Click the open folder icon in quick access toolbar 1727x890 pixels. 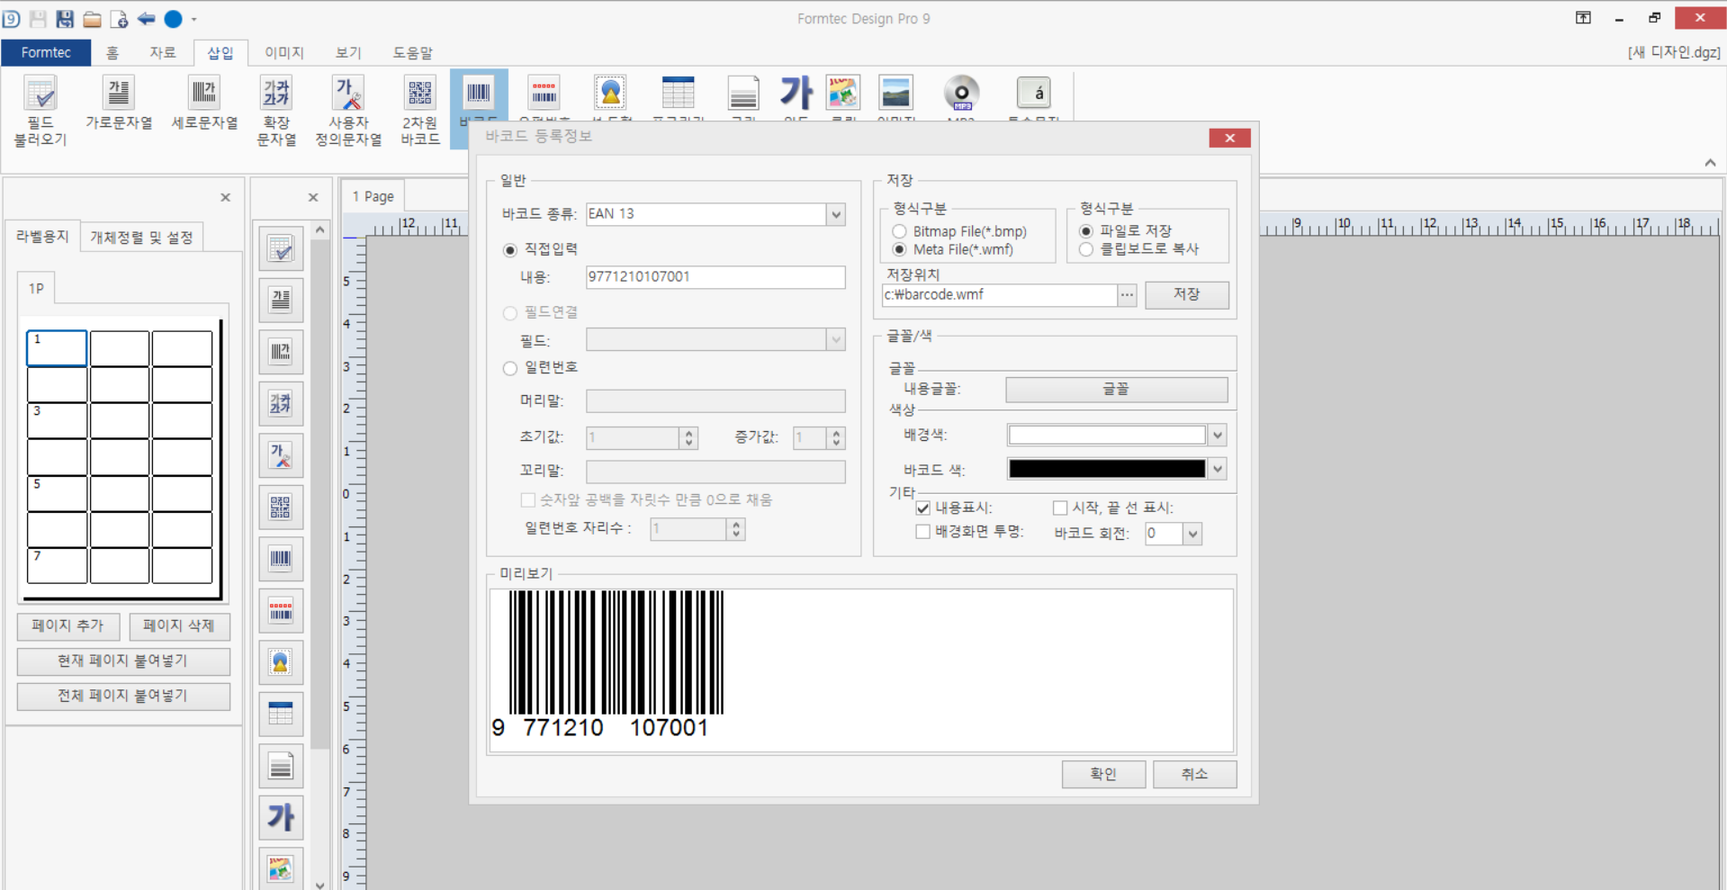(x=92, y=19)
